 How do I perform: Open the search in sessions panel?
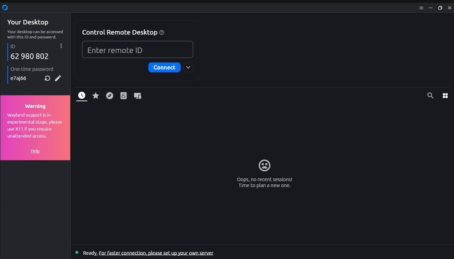430,96
